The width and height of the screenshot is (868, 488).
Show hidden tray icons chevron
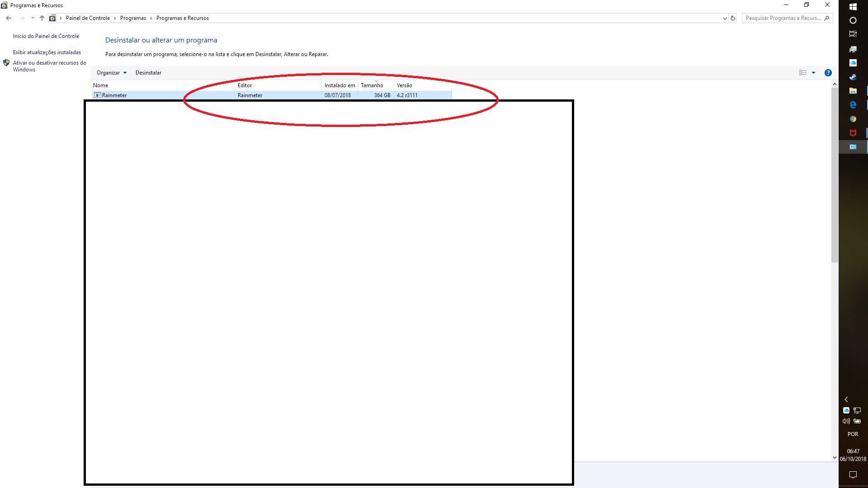click(846, 399)
